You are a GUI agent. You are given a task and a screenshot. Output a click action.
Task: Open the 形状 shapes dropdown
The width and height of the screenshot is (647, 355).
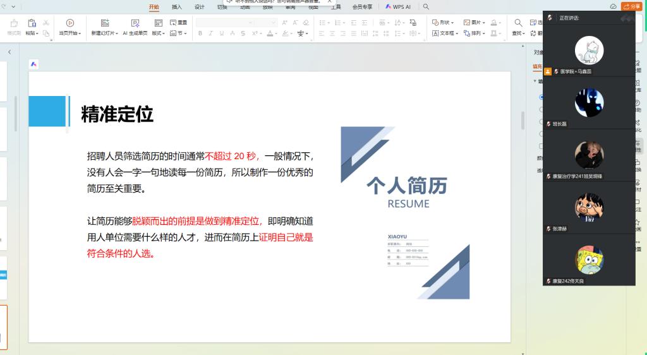coord(444,22)
